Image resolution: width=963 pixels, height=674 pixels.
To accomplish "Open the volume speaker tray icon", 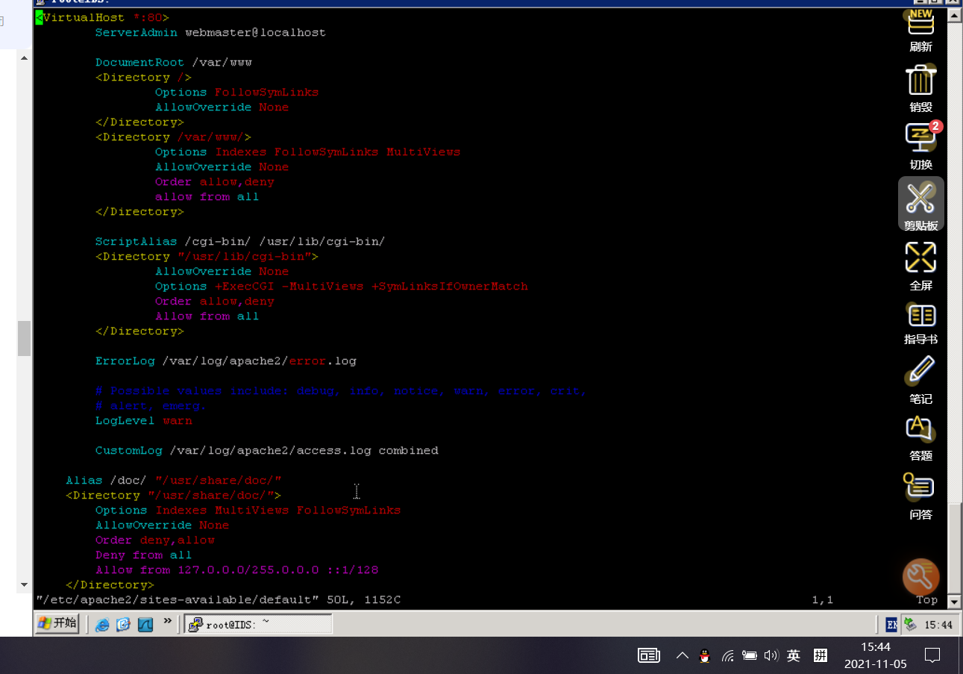I will 771,656.
